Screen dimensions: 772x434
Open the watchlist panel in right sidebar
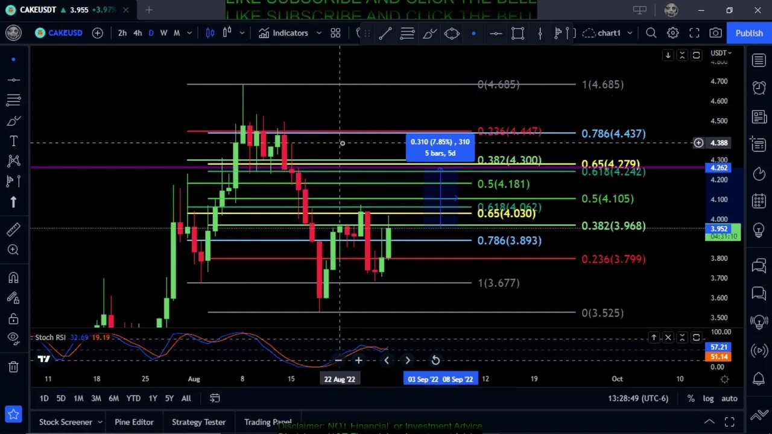pyautogui.click(x=759, y=60)
